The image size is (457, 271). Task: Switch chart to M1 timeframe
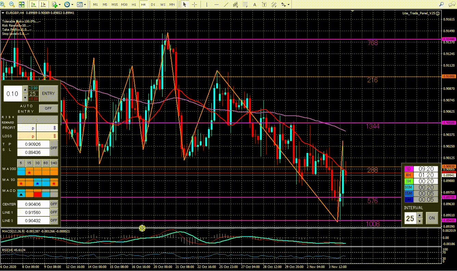point(95,4)
